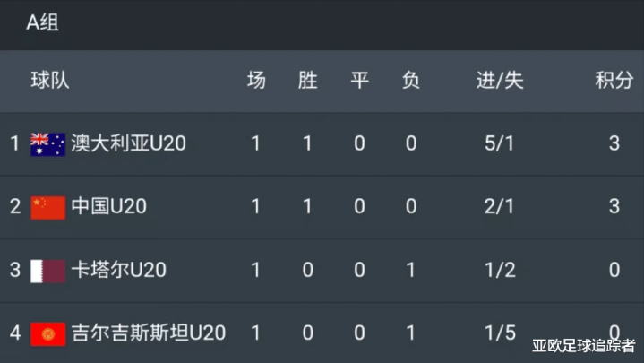Click the China flag icon
This screenshot has height=363, width=644.
click(47, 208)
